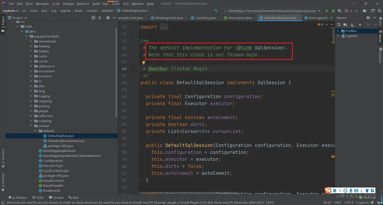The image size is (383, 205).
Task: Collapse the defaults folder
Action: (35, 131)
